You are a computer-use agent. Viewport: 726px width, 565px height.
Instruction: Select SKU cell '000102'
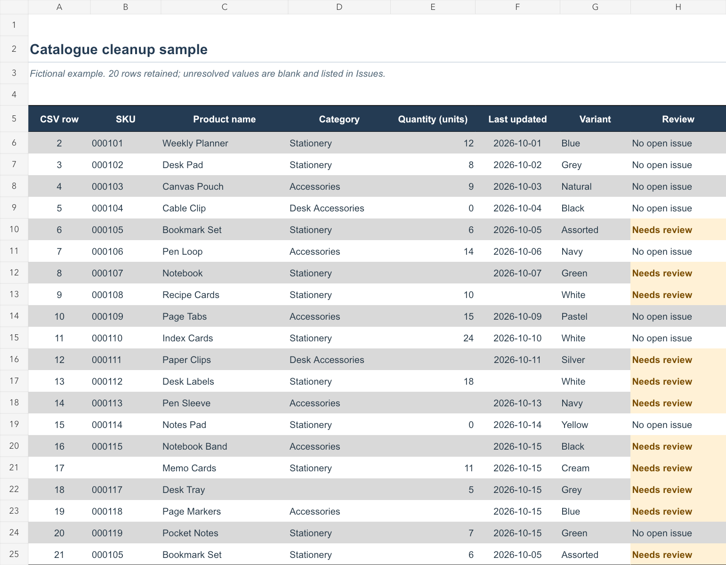pos(126,165)
